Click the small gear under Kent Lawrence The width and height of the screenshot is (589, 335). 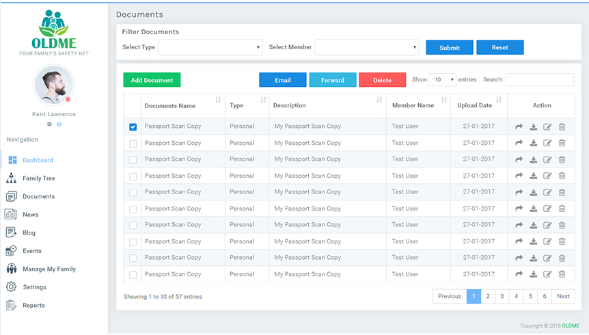49,124
